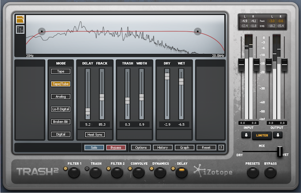Click the Trash 2 logo
Screen dimensions: 301x193
coord(37,171)
